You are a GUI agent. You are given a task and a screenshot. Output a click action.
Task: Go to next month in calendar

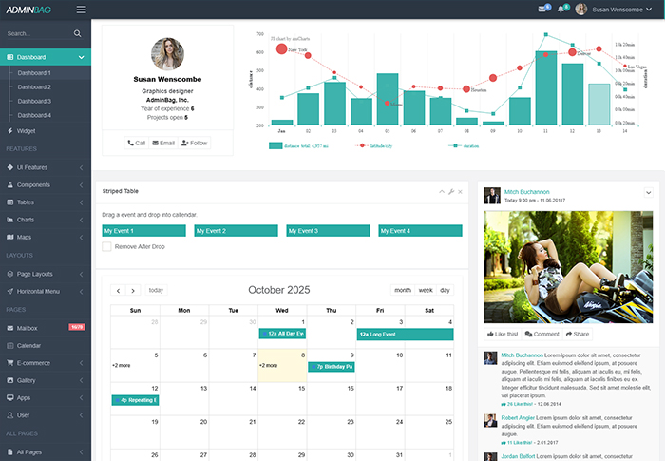click(133, 291)
